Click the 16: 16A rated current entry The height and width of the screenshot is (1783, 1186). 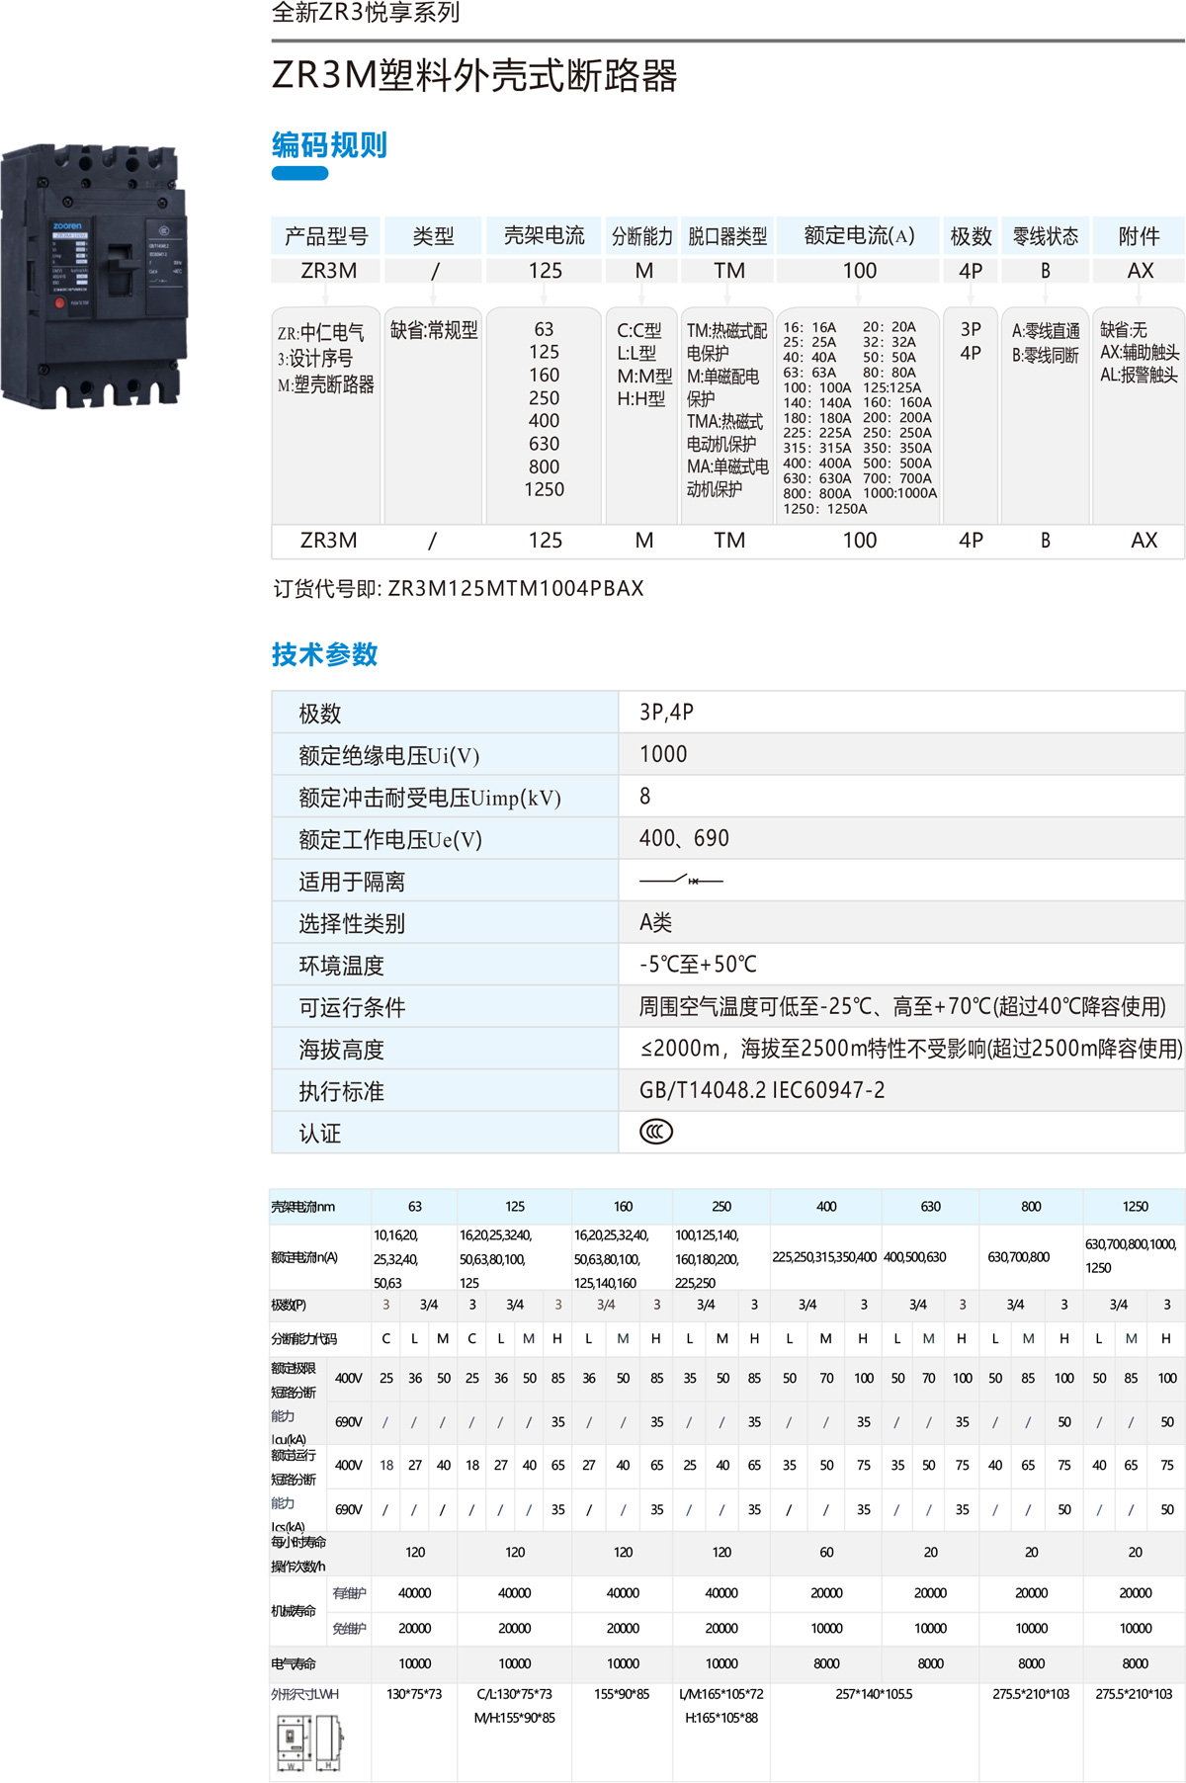click(809, 327)
